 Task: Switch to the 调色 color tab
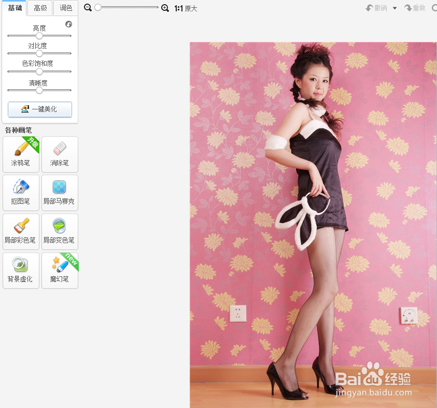tap(66, 8)
